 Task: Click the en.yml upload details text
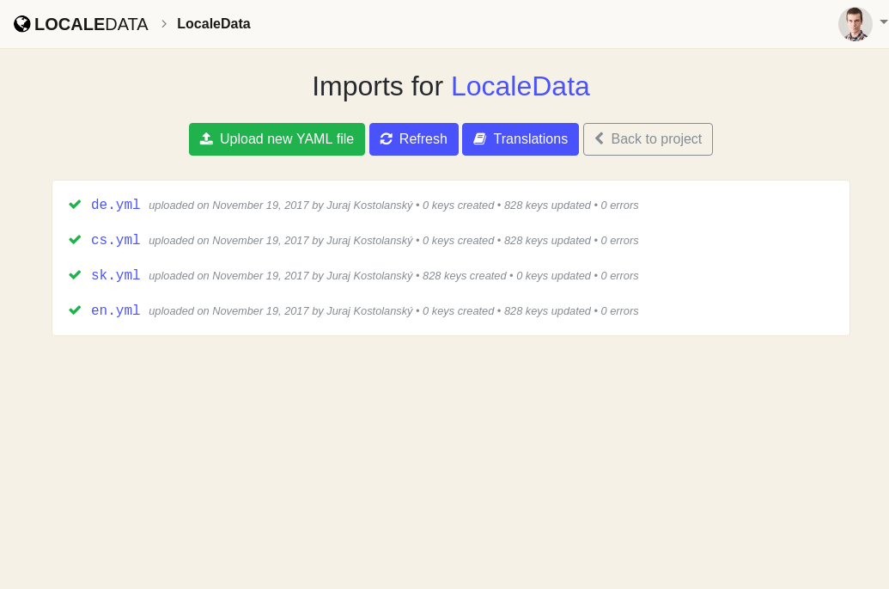tap(393, 311)
